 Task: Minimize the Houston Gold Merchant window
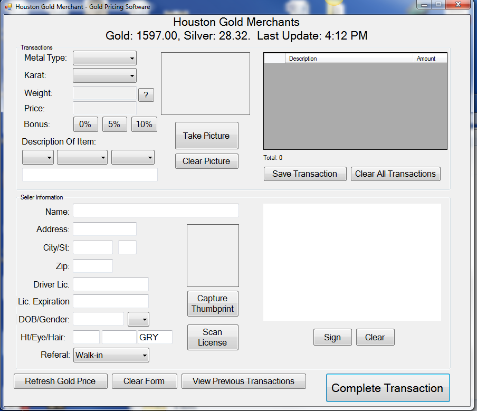tap(424, 5)
